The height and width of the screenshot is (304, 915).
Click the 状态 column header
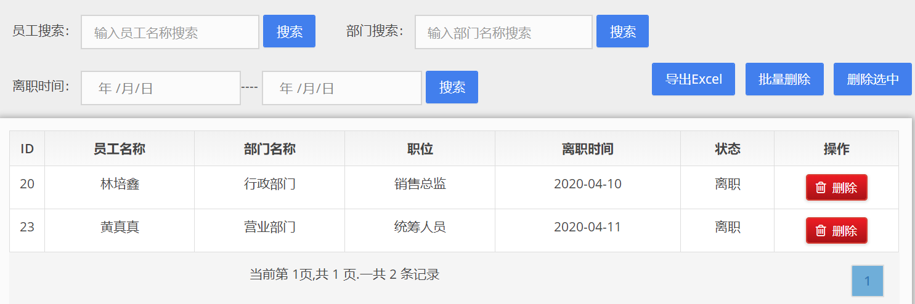(x=728, y=148)
